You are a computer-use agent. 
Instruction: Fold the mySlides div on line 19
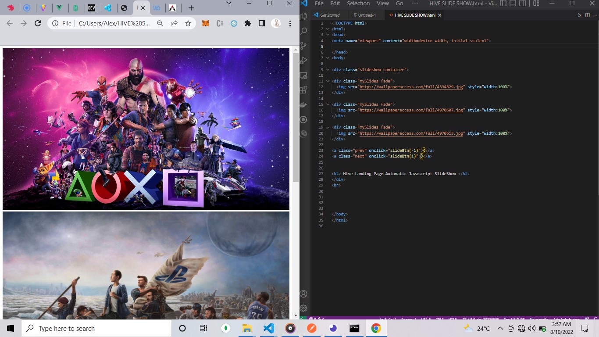tap(327, 127)
